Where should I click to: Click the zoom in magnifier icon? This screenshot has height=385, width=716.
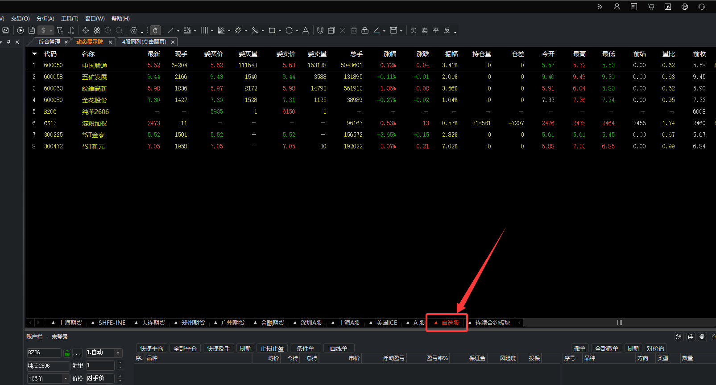(108, 30)
